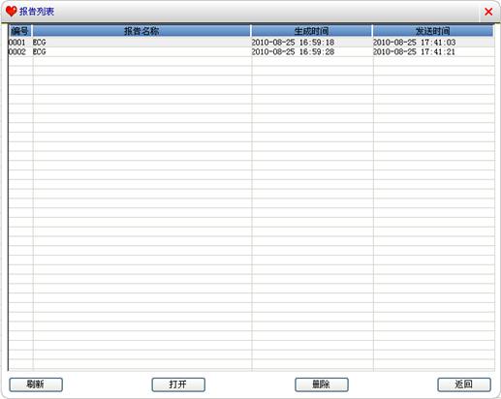Click the 返回 return button
The width and height of the screenshot is (501, 399).
point(464,384)
